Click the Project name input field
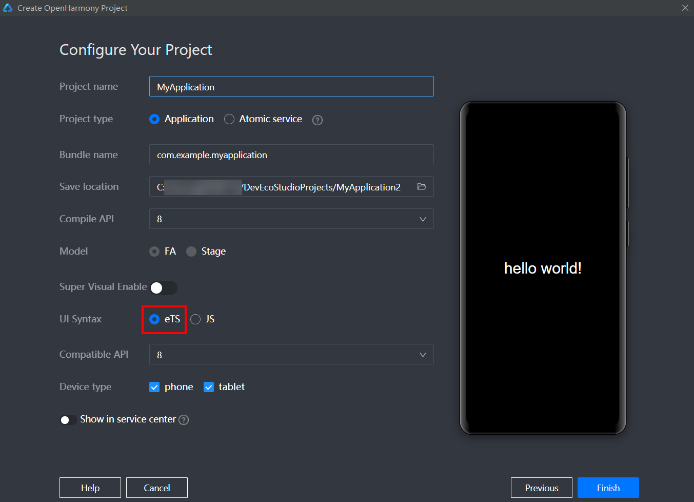Screen dimensions: 694x502 (291, 86)
